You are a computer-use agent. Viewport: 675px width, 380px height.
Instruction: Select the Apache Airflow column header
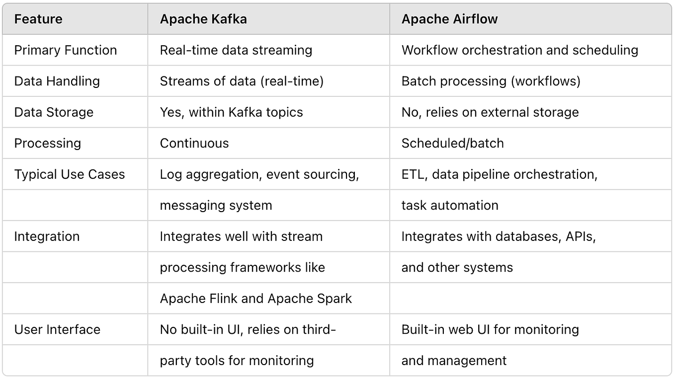pyautogui.click(x=449, y=19)
